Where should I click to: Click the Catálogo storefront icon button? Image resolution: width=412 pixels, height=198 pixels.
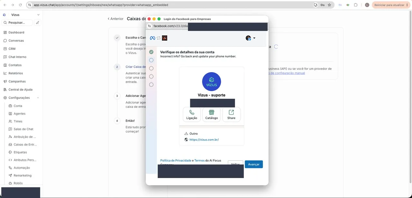point(211,114)
